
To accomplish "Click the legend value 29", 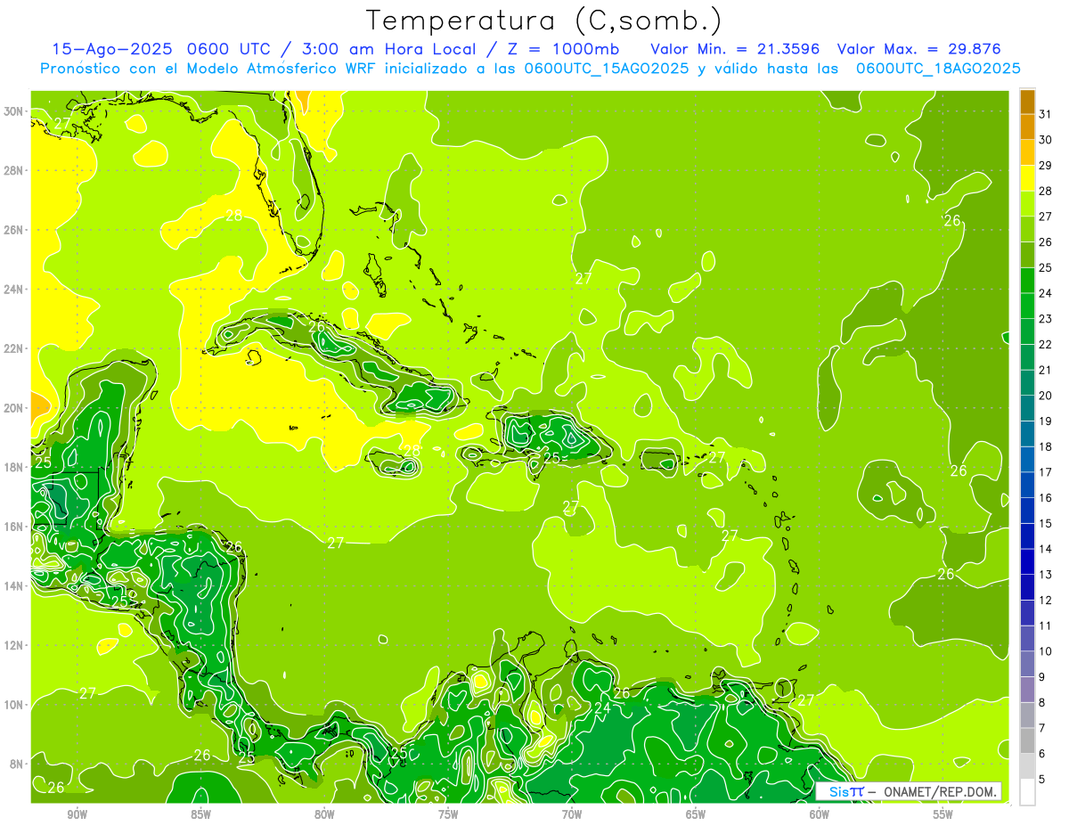I will (x=1046, y=165).
